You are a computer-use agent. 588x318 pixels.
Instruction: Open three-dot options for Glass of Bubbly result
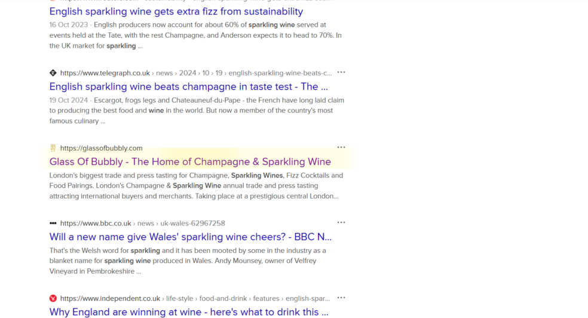(341, 148)
